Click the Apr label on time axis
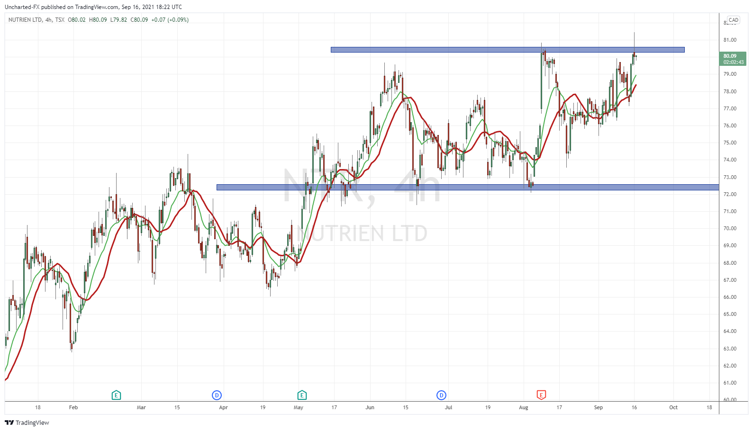The width and height of the screenshot is (753, 431). (x=223, y=407)
